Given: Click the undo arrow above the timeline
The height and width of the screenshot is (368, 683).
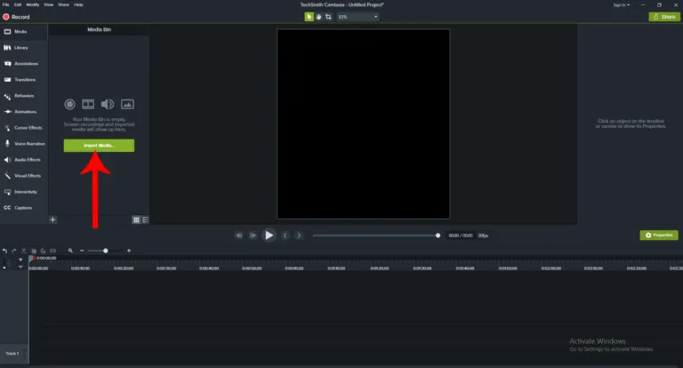Looking at the screenshot, I should 4,251.
